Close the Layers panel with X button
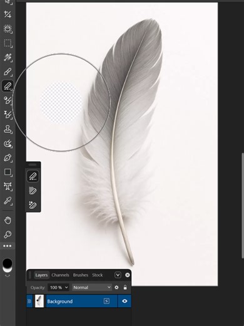 click(x=128, y=275)
